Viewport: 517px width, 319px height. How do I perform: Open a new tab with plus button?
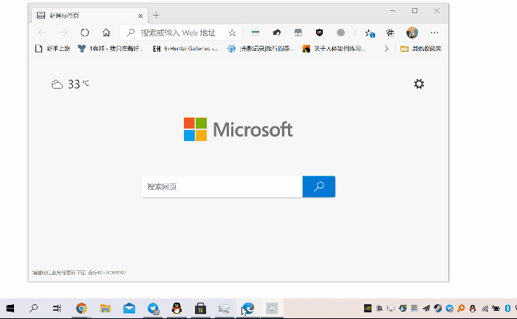(x=156, y=16)
